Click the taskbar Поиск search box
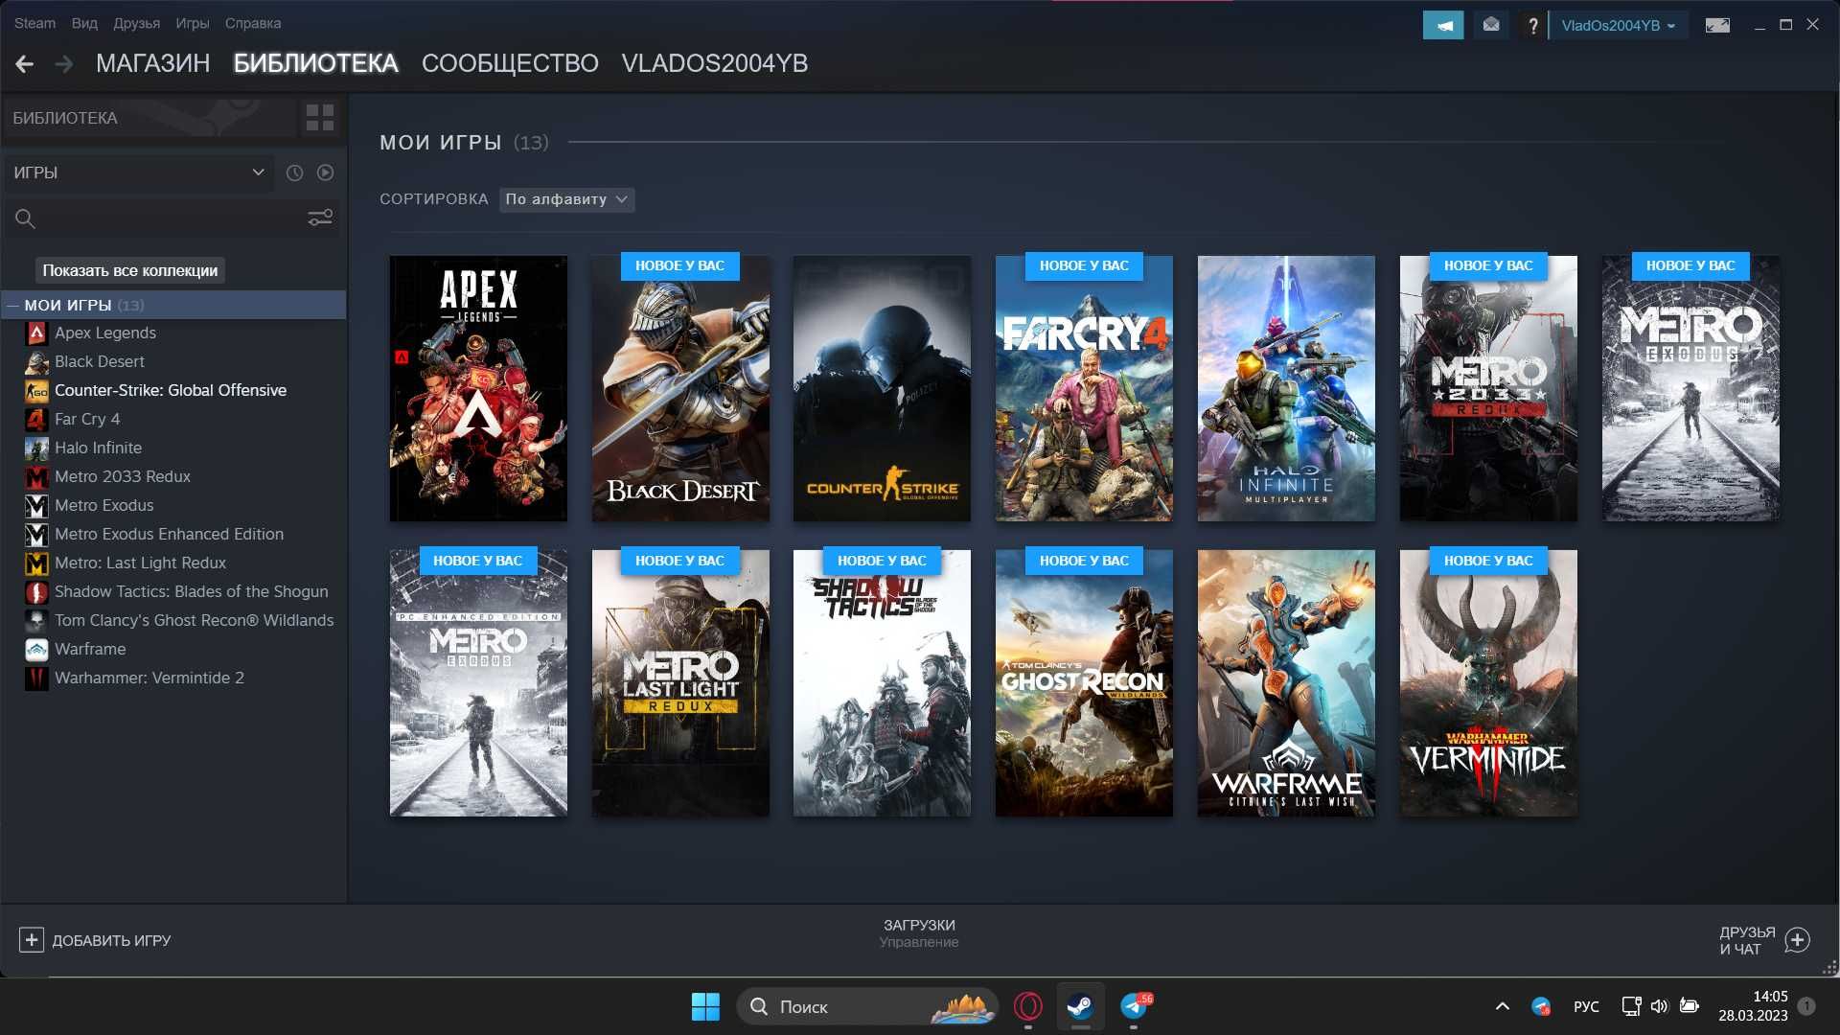 tap(867, 1006)
